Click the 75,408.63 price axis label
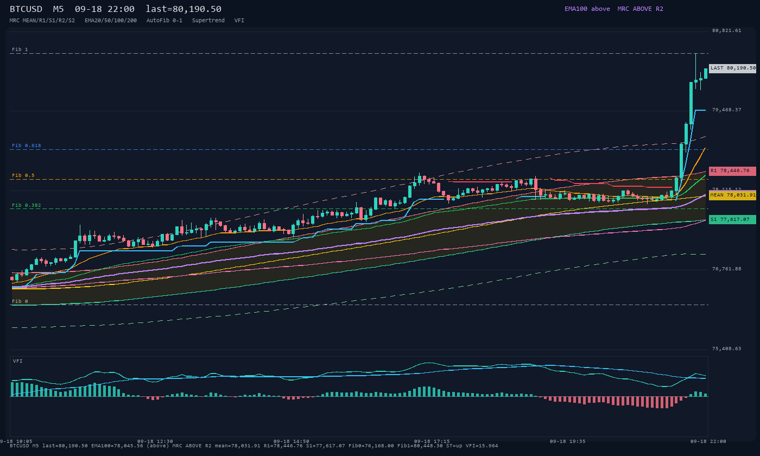 [x=726, y=349]
